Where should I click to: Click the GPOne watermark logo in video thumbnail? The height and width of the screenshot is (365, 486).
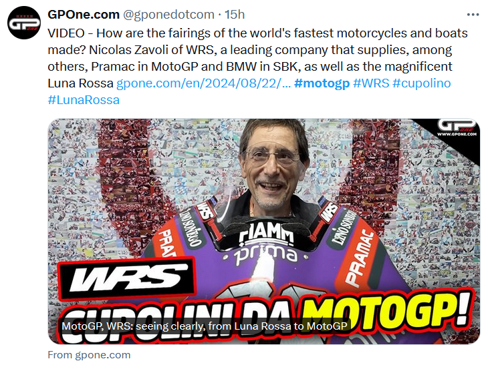[457, 127]
